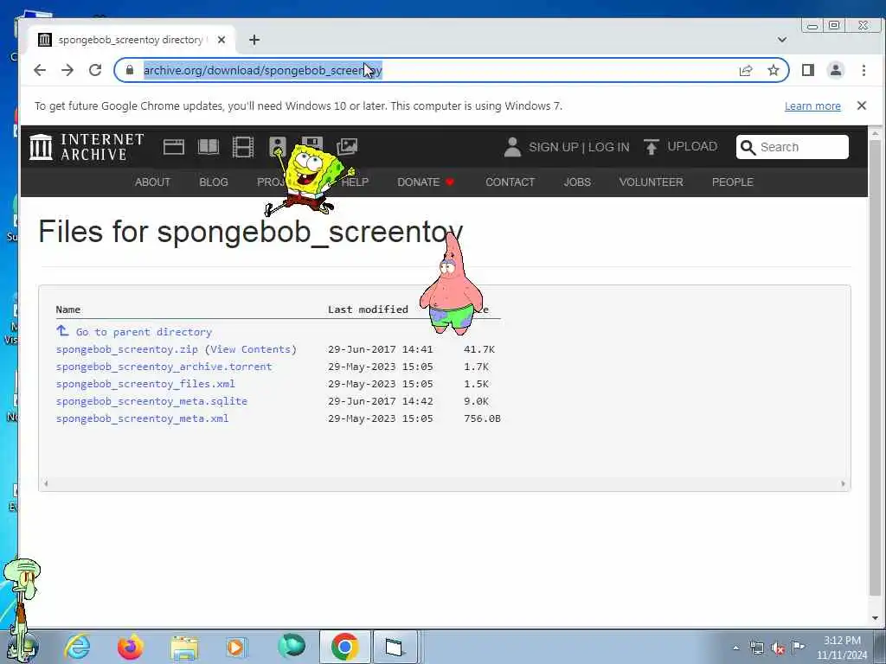Open Windows Explorer folder on taskbar
Screen dimensions: 886x664
(x=183, y=648)
